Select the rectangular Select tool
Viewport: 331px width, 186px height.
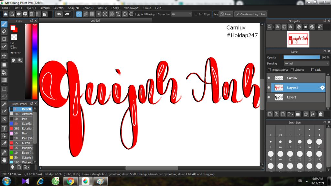click(x=4, y=89)
